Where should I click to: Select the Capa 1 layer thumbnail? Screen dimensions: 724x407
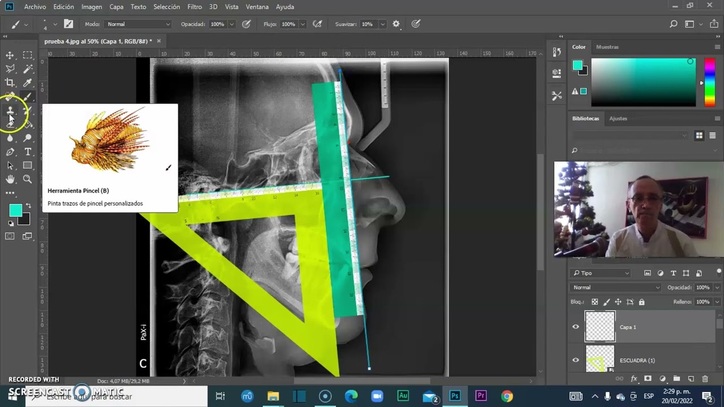600,327
